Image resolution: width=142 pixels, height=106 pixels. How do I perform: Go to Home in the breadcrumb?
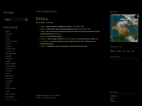click(x=38, y=12)
